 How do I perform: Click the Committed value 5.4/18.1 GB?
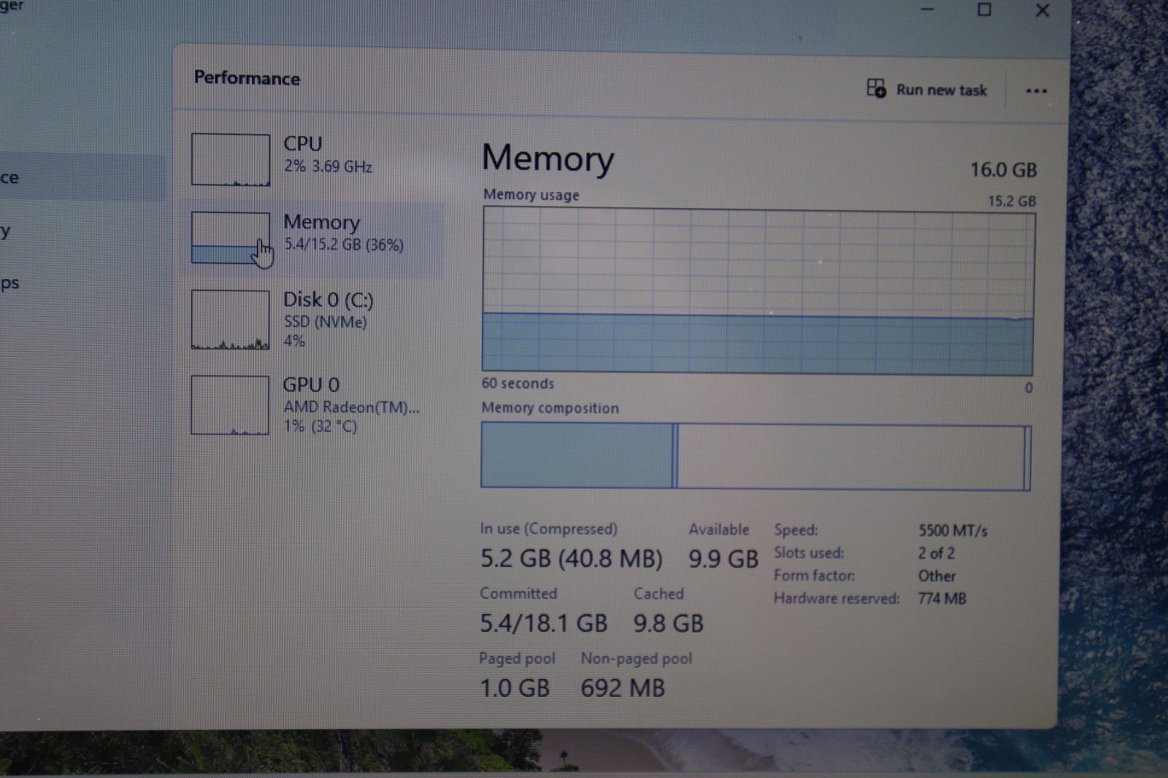(543, 623)
